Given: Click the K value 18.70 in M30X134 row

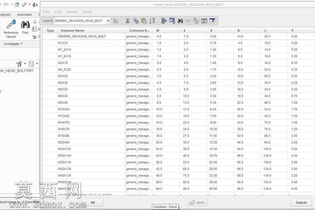Looking at the screenshot, I should click(213, 156).
